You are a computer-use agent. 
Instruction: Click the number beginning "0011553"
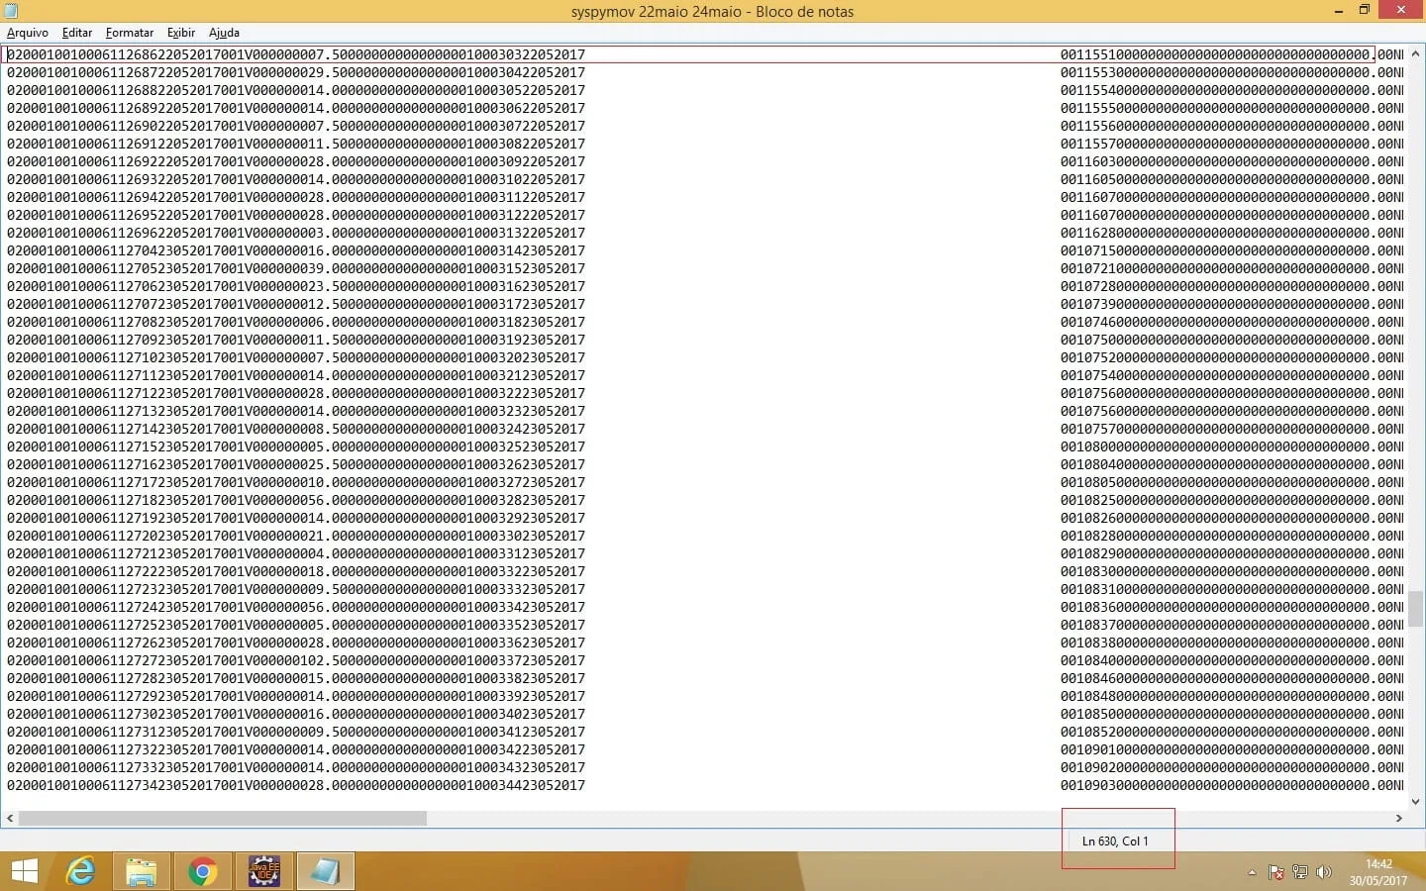[x=1232, y=72]
